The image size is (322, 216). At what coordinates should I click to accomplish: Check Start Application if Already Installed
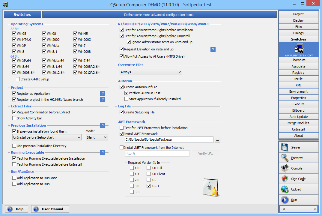click(x=127, y=99)
